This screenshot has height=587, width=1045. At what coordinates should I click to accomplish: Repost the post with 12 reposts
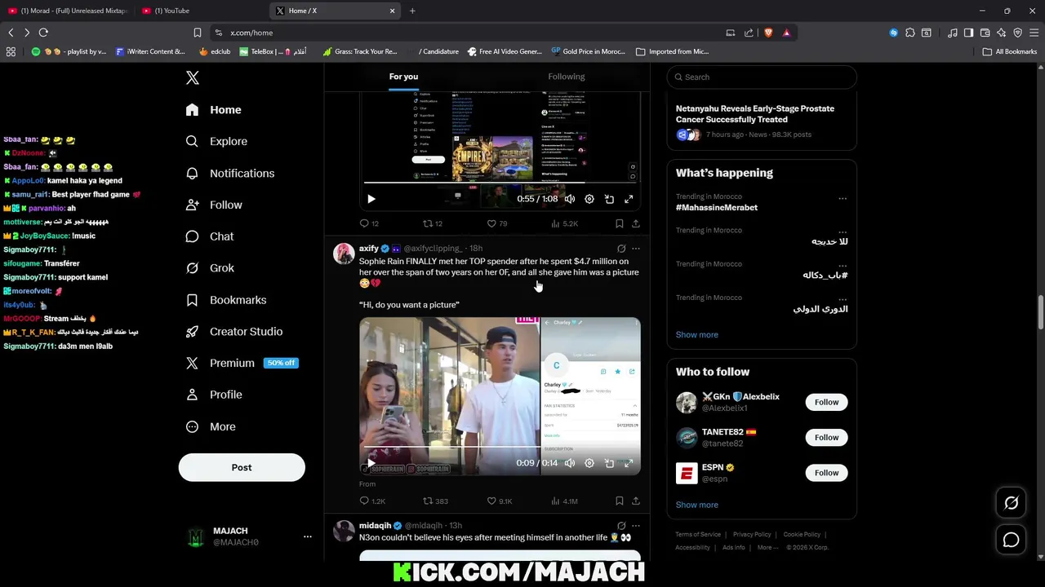click(x=433, y=223)
